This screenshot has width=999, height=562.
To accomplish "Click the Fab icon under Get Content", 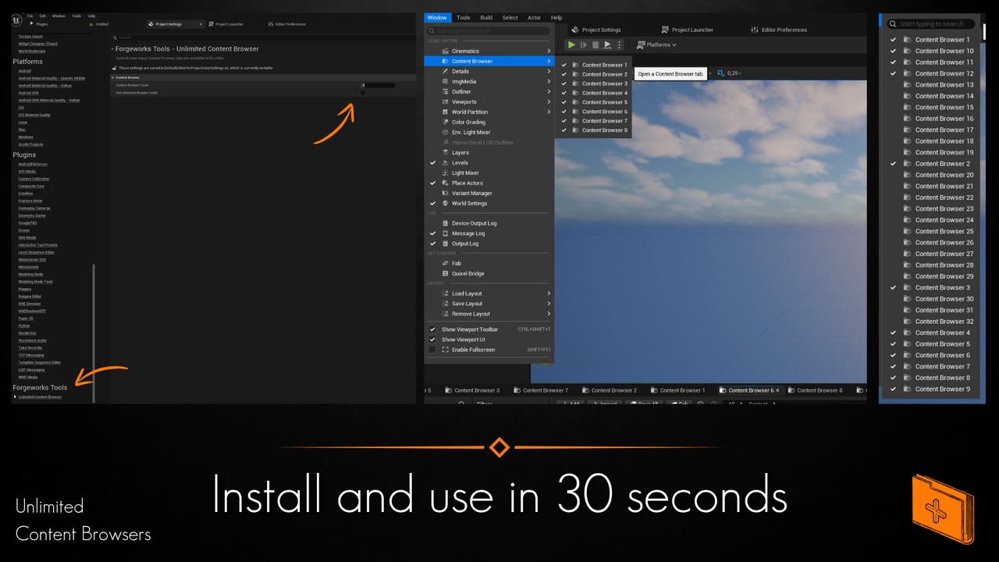I will click(445, 263).
